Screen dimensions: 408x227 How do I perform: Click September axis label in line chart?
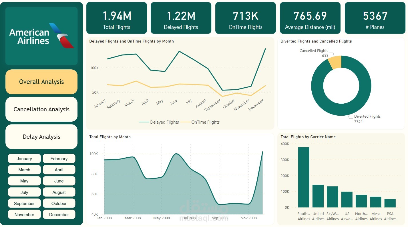(x=213, y=105)
